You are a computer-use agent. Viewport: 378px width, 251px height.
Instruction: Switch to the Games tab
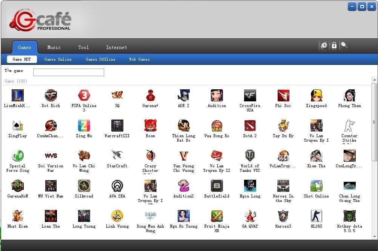tap(25, 47)
